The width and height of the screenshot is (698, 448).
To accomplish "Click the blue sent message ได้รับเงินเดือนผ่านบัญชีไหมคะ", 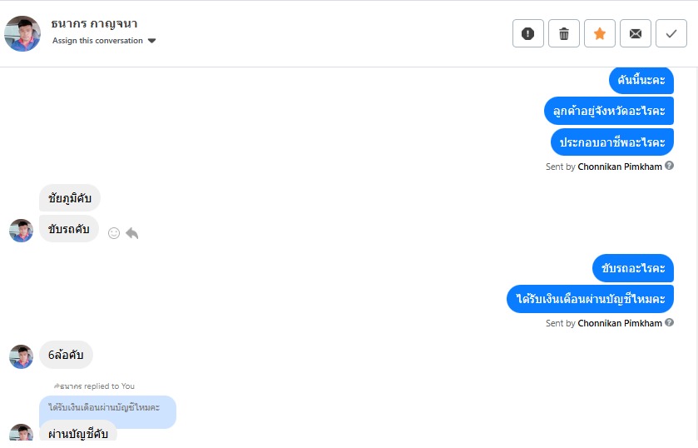I will 590,299.
